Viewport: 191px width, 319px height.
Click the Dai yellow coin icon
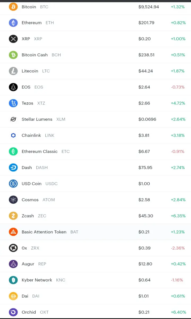point(13,296)
